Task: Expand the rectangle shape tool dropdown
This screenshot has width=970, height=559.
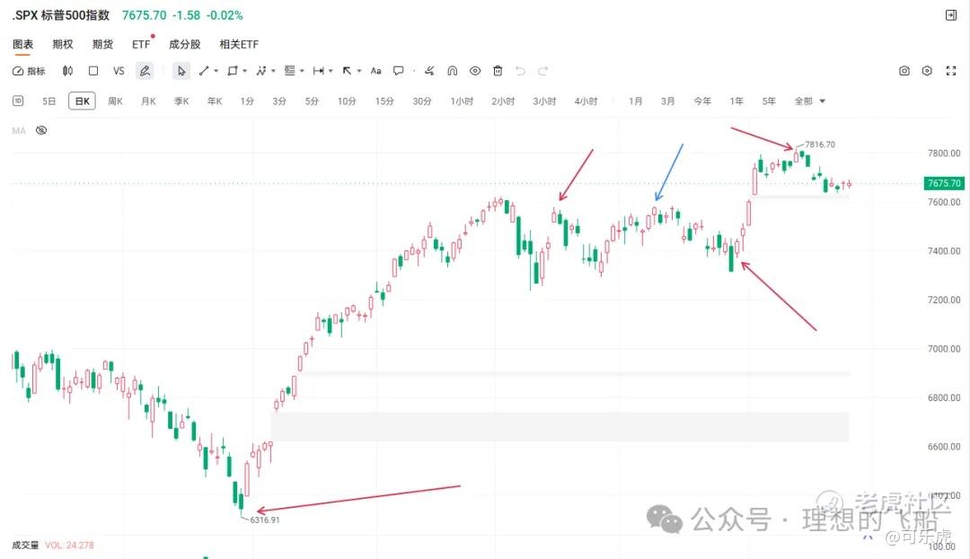Action: tap(245, 71)
